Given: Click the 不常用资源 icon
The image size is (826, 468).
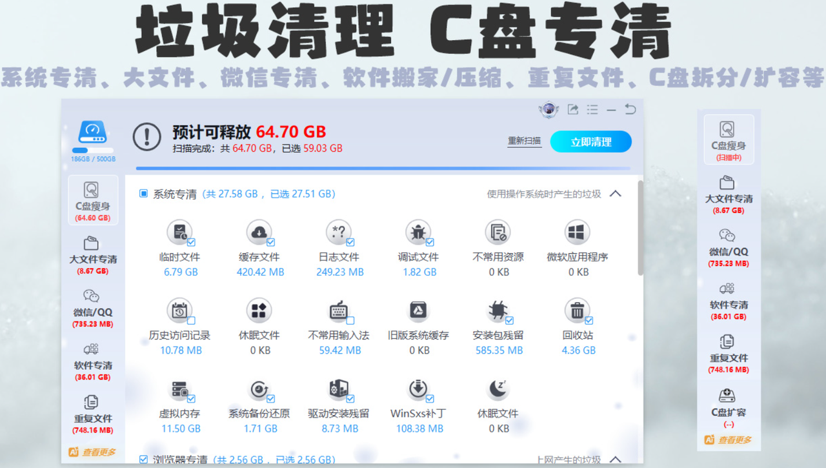Looking at the screenshot, I should click(498, 232).
